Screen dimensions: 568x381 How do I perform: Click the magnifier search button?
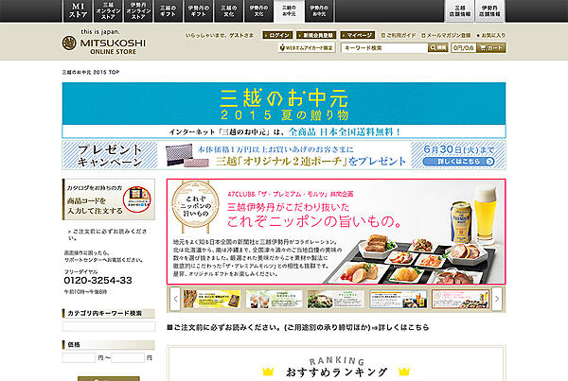438,48
